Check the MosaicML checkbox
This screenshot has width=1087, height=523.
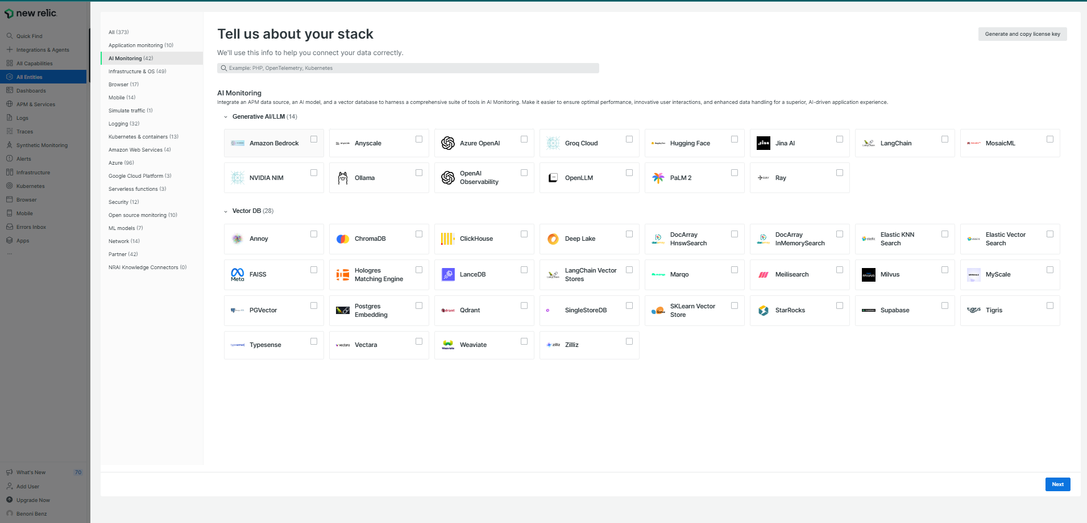point(1050,139)
